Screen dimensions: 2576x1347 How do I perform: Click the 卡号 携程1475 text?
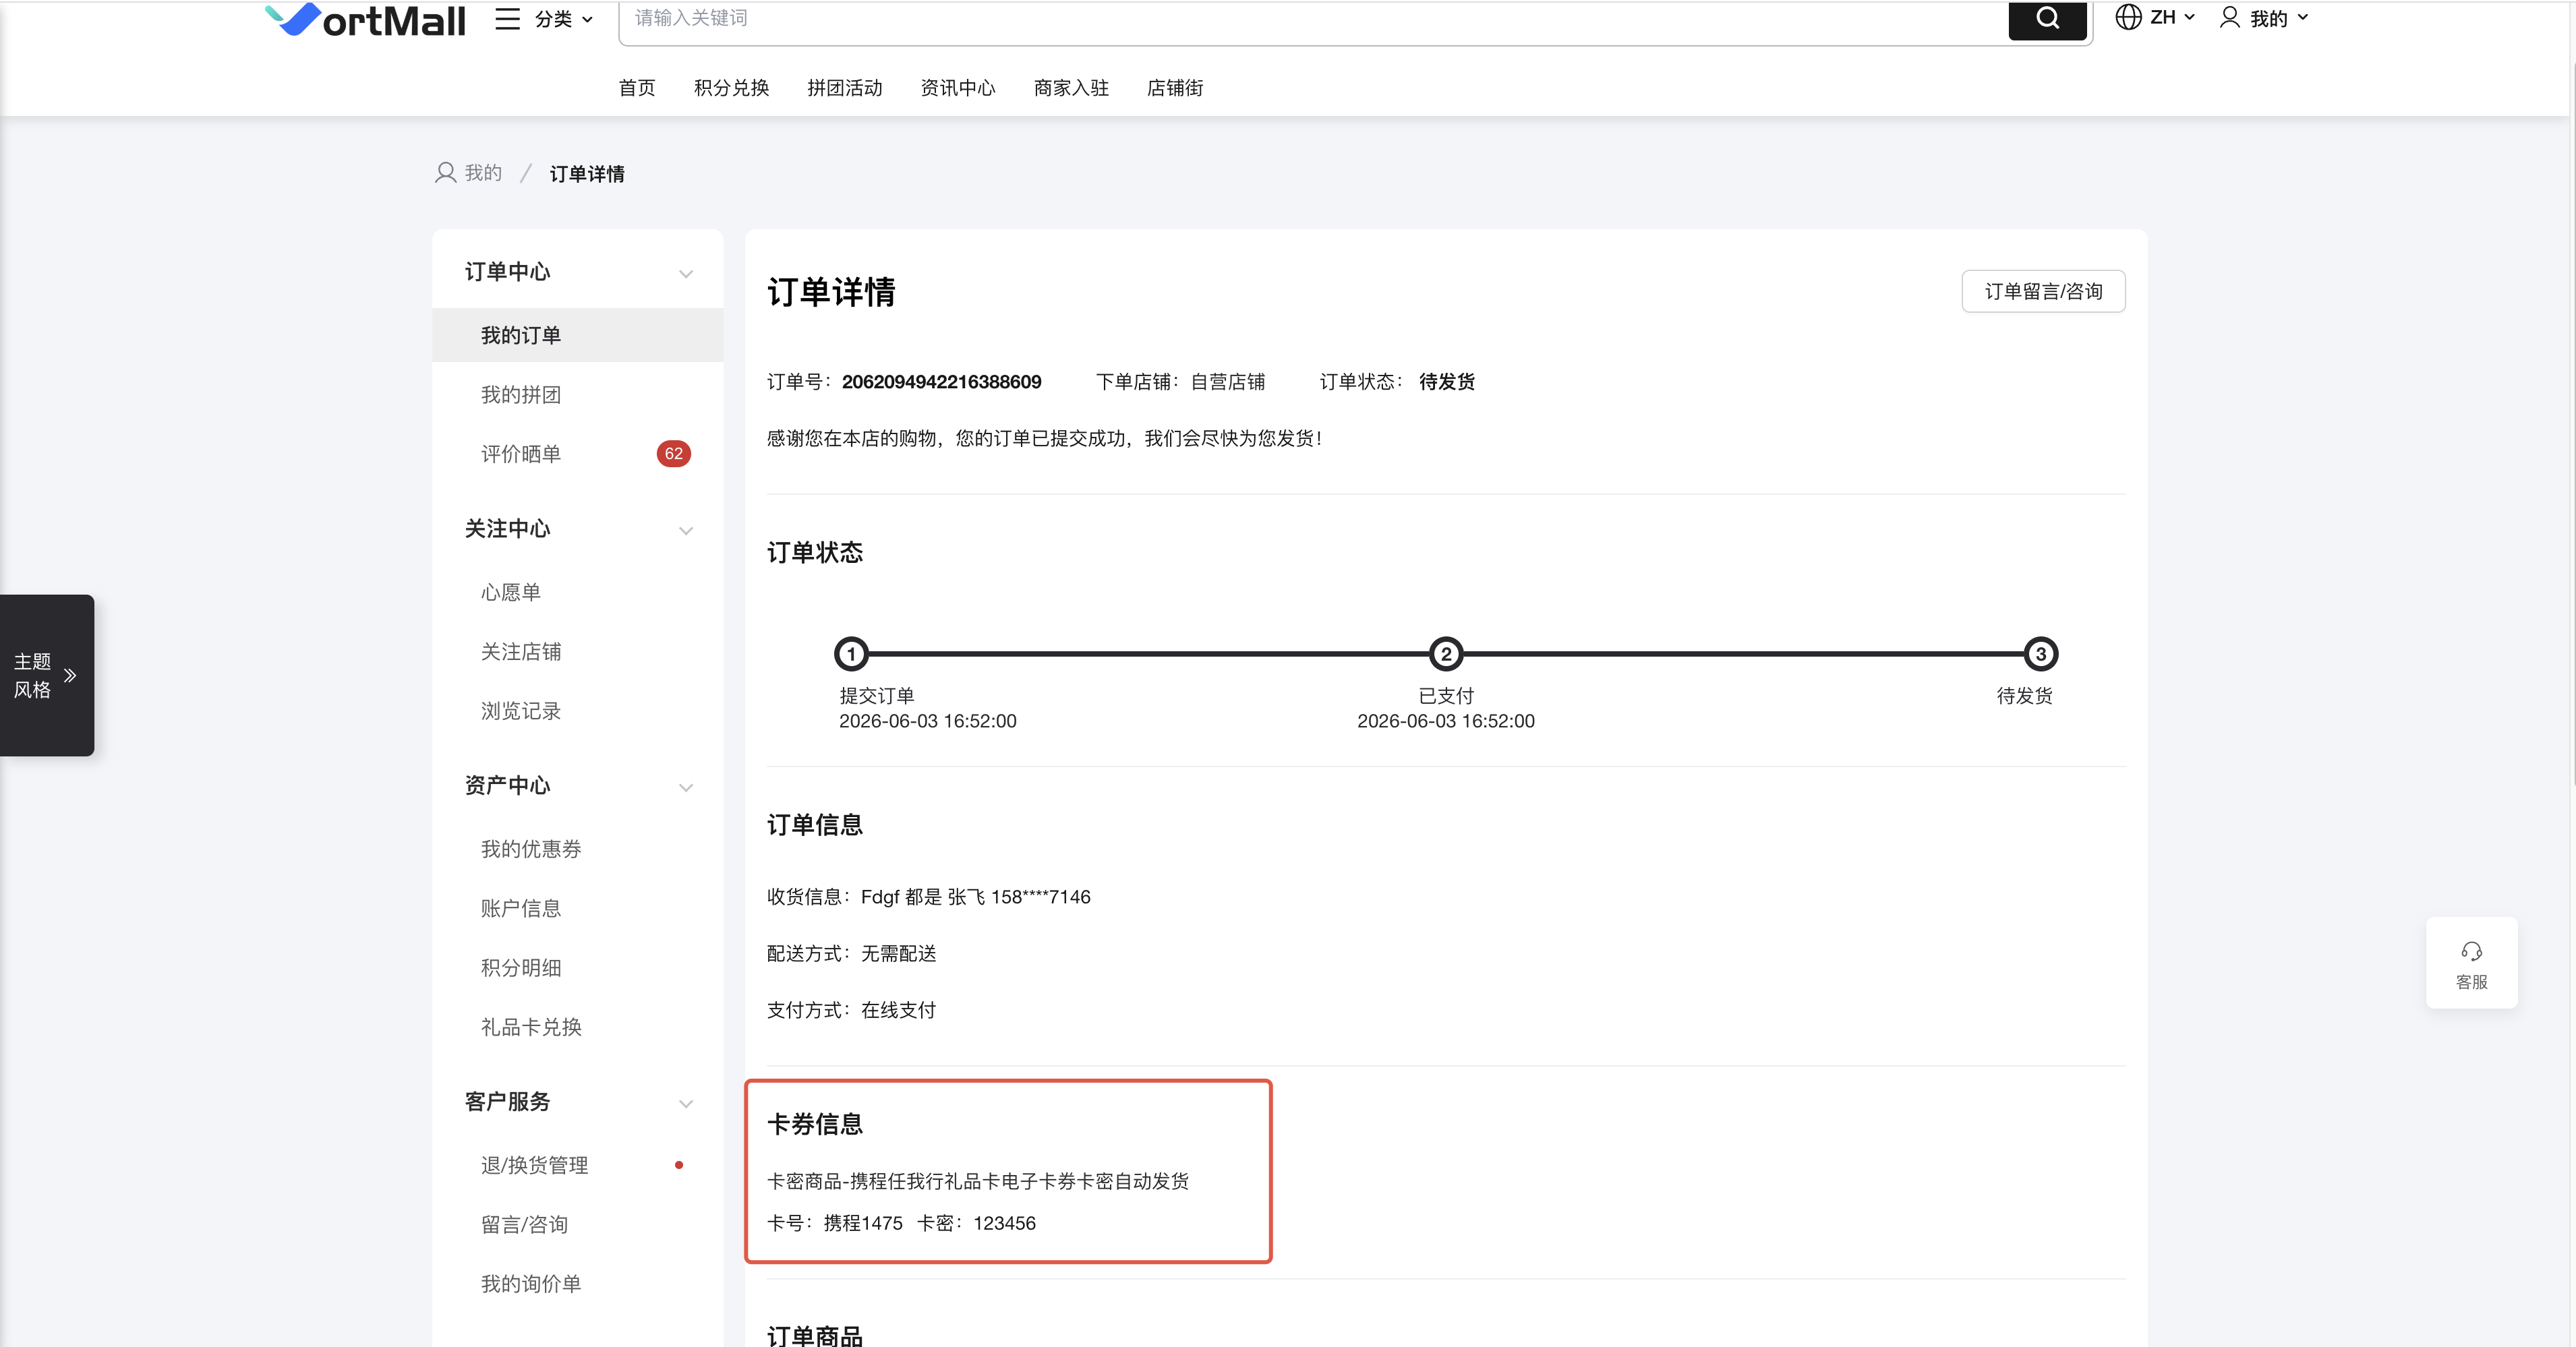[x=835, y=1223]
